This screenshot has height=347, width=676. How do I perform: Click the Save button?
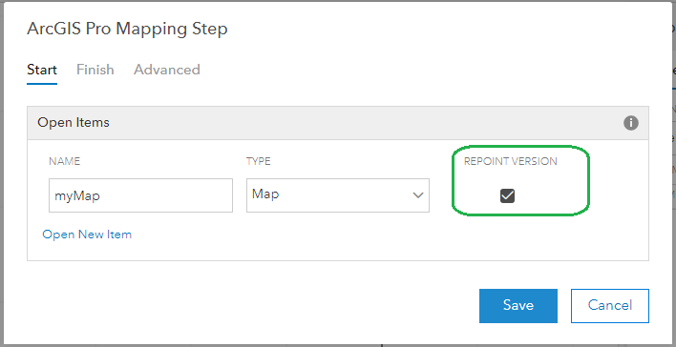[x=518, y=305]
